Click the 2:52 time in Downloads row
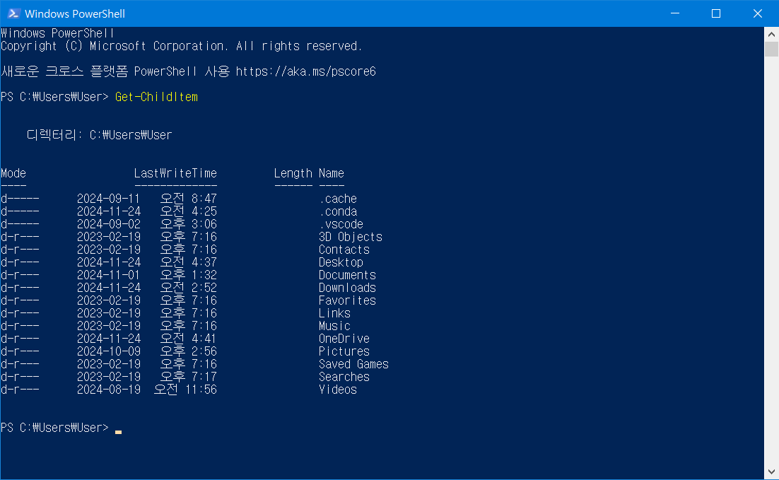 pyautogui.click(x=204, y=288)
